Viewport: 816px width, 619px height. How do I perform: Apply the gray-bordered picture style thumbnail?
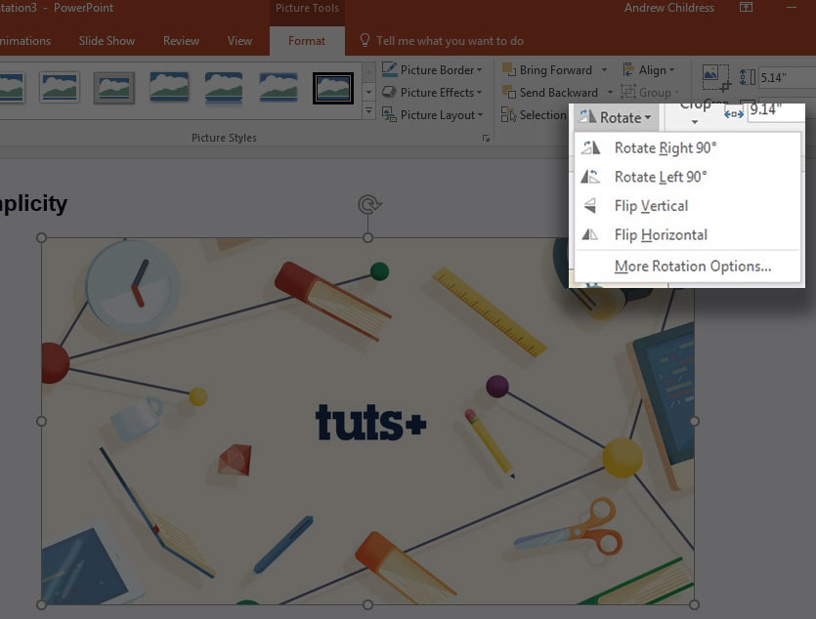click(x=114, y=87)
